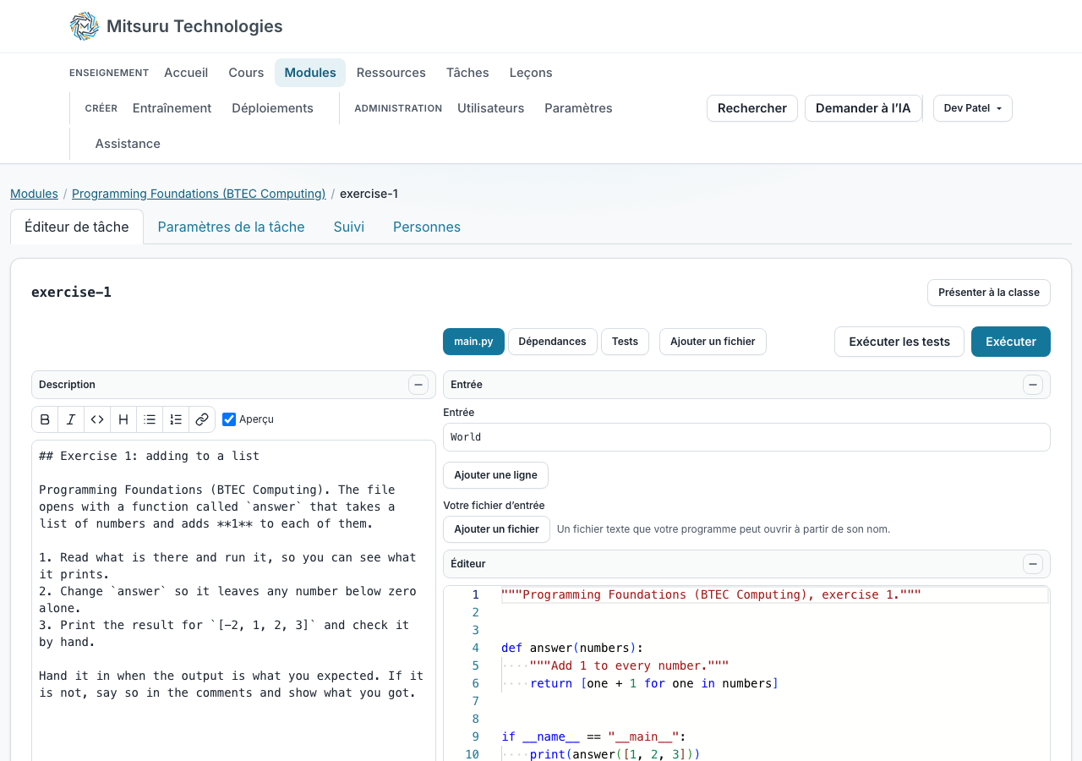This screenshot has width=1082, height=761.
Task: Insert a link with the chain icon
Action: tap(202, 419)
